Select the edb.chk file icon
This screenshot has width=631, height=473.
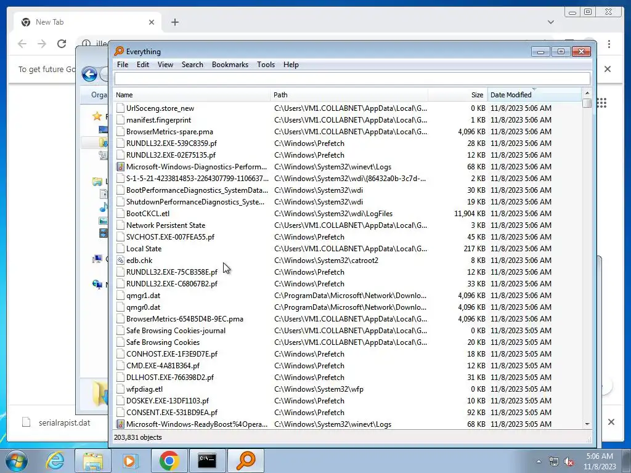pos(120,261)
